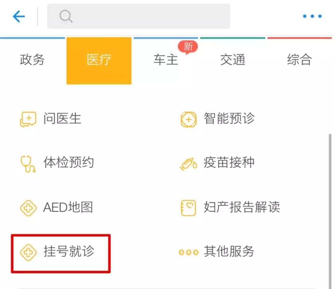
Task: Select the 智能预诊 smart pre-diagnosis icon
Action: (189, 118)
